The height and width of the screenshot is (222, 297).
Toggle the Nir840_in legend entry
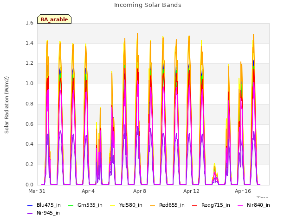pyautogui.click(x=254, y=205)
